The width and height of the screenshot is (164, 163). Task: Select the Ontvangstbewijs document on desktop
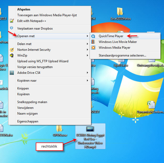[151, 63]
